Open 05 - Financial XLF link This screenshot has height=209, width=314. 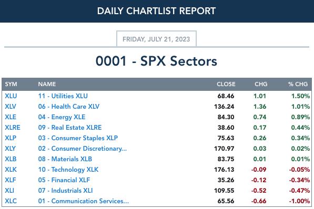pos(64,180)
